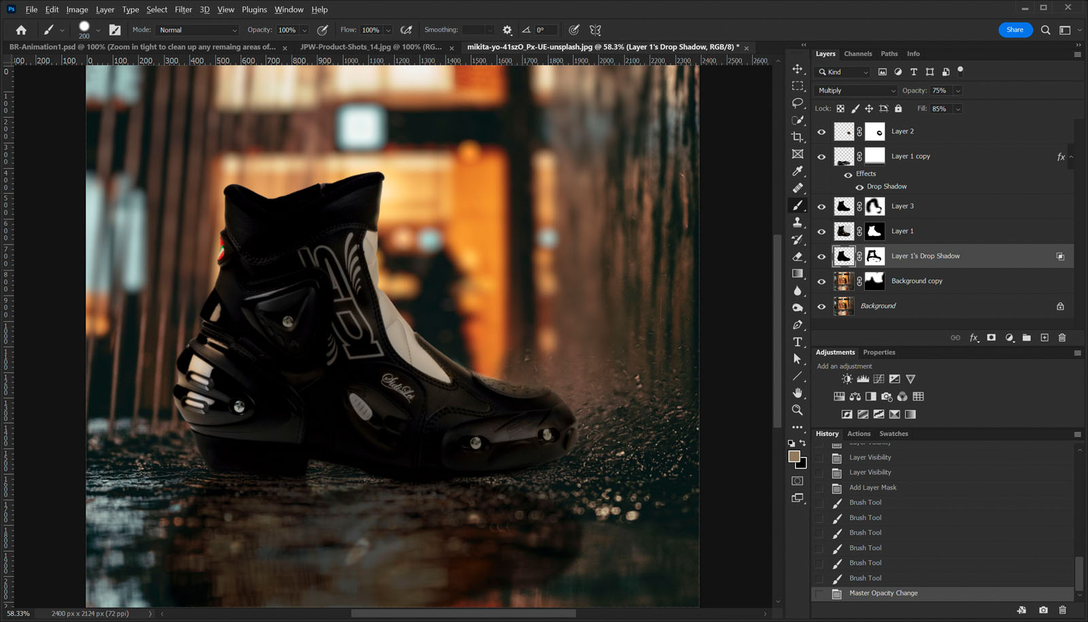The width and height of the screenshot is (1088, 622).
Task: Hide Layer 1's Drop Shadow layer eye
Action: [x=821, y=257]
